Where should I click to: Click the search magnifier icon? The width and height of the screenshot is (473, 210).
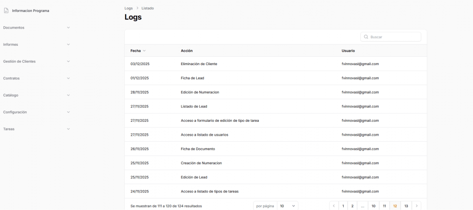[x=366, y=37]
